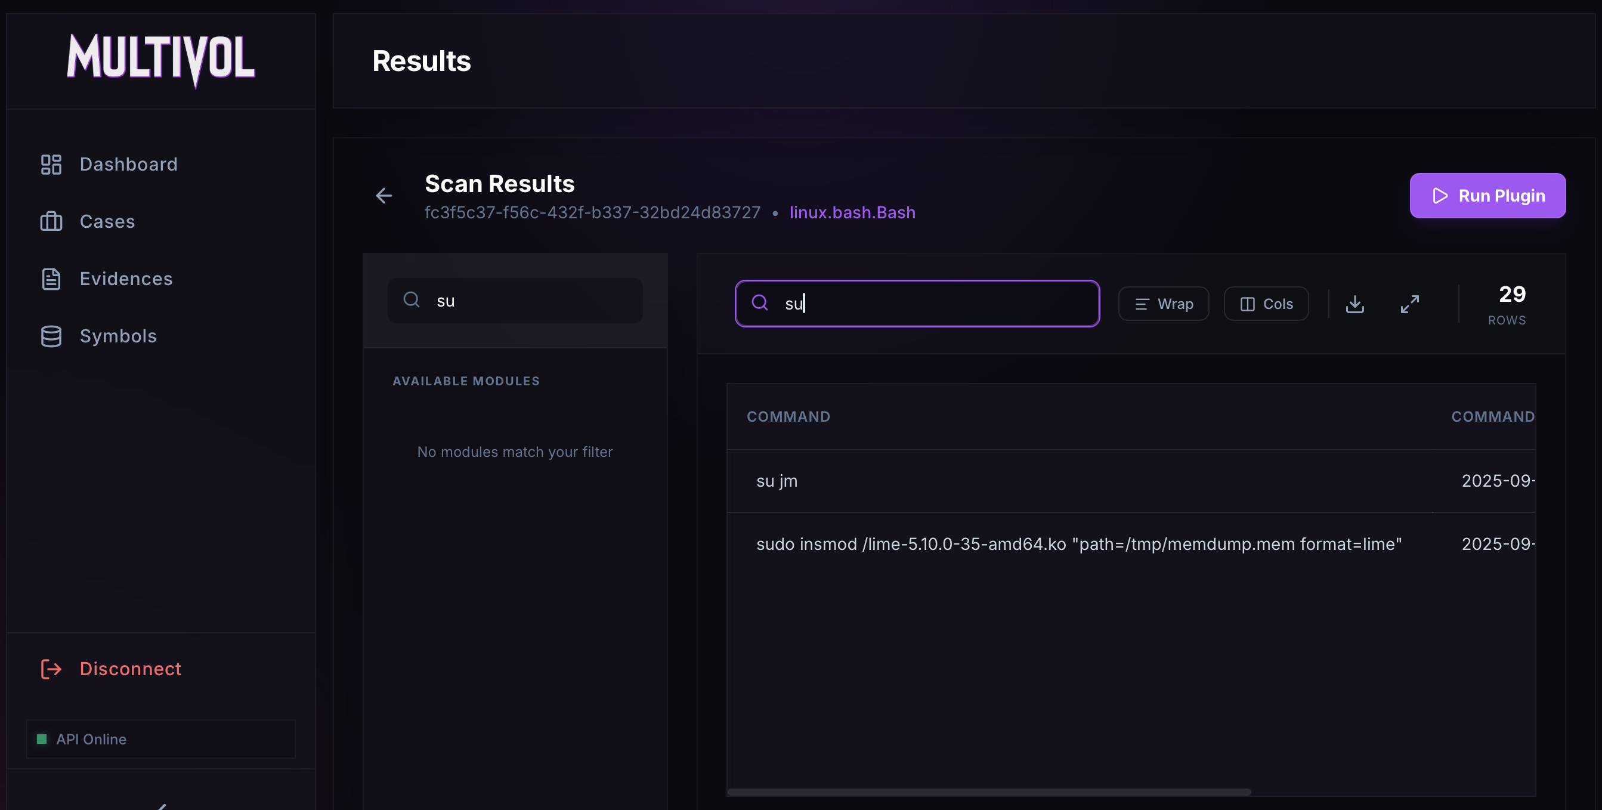1602x810 pixels.
Task: Click the download results icon
Action: 1354,304
